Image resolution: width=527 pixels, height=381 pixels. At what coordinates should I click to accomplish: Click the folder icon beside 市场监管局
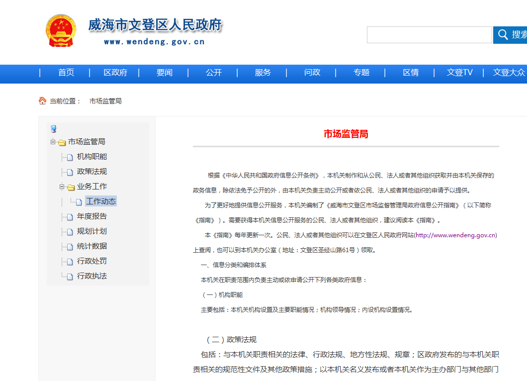coord(62,143)
